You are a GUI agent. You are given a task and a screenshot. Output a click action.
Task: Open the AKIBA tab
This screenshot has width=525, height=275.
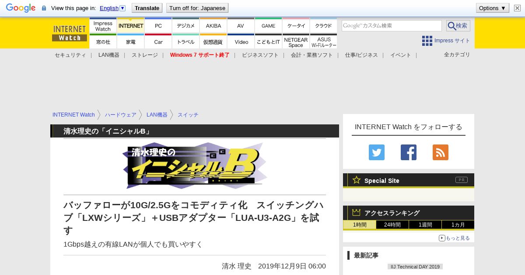click(213, 26)
